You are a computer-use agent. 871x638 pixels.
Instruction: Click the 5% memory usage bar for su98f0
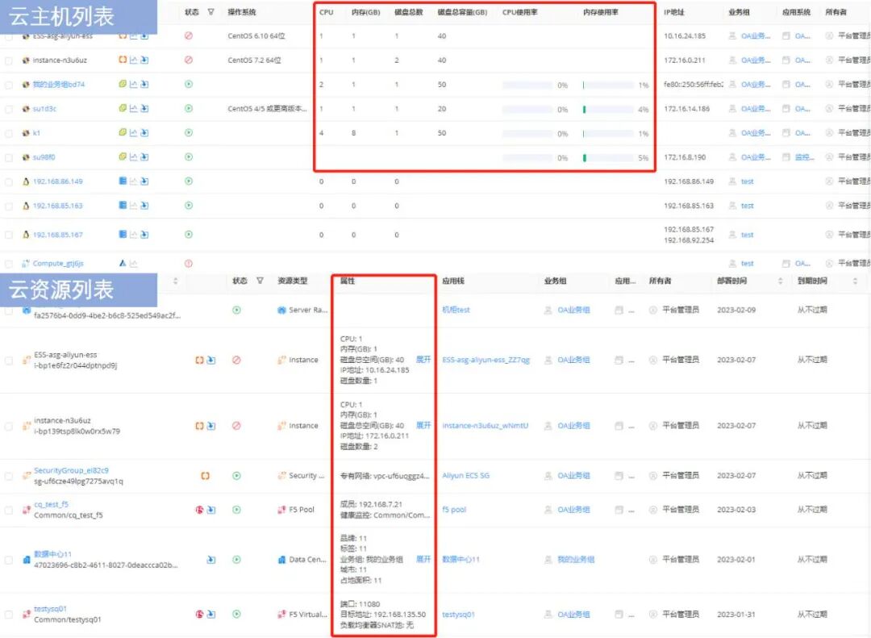[x=608, y=158]
